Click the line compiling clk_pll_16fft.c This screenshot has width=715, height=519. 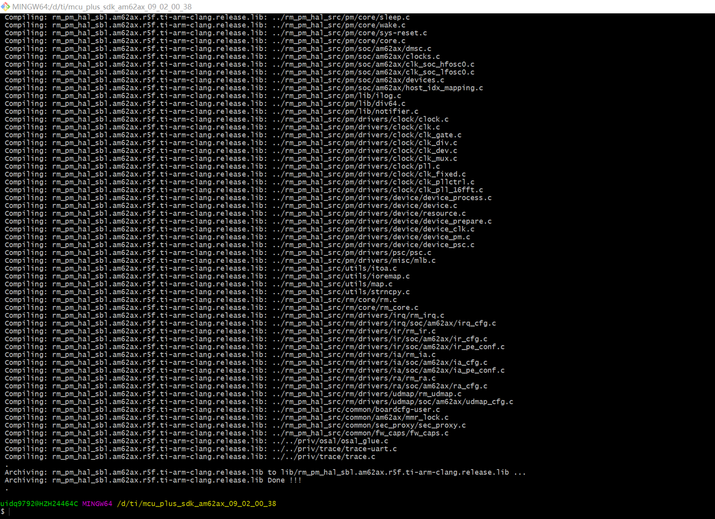pyautogui.click(x=244, y=190)
